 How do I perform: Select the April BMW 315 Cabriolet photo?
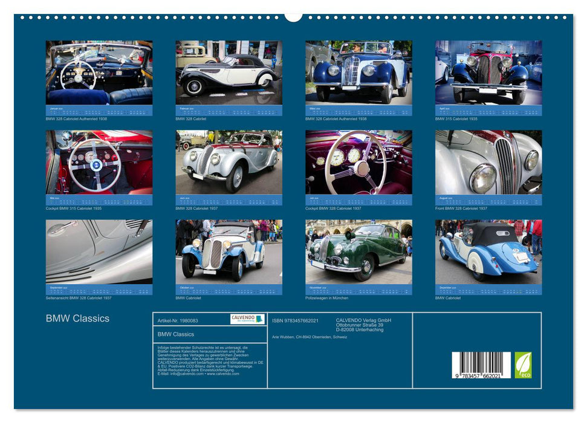point(488,73)
